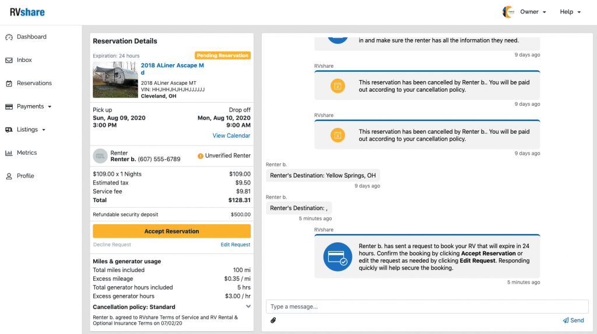Viewport: 597px width, 334px height.
Task: Open the Owner account dropdown
Action: (x=533, y=12)
